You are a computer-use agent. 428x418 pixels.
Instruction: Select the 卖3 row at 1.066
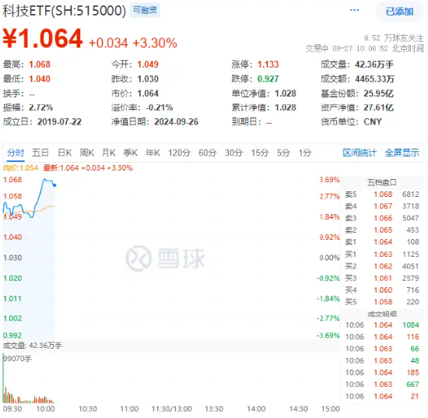pyautogui.click(x=382, y=218)
